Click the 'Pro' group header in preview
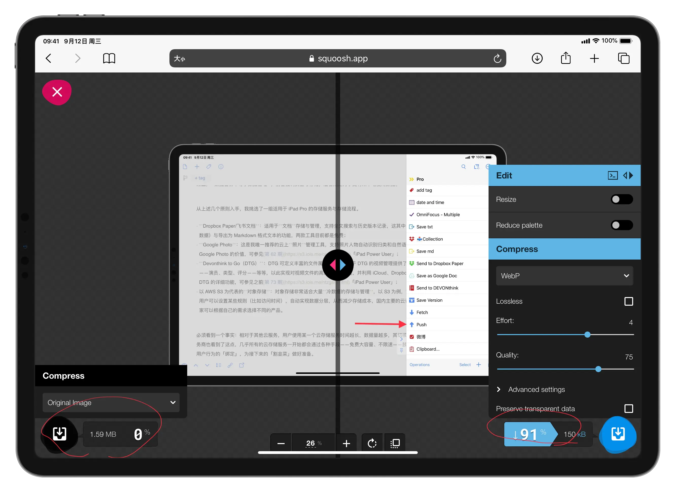 pyautogui.click(x=420, y=179)
